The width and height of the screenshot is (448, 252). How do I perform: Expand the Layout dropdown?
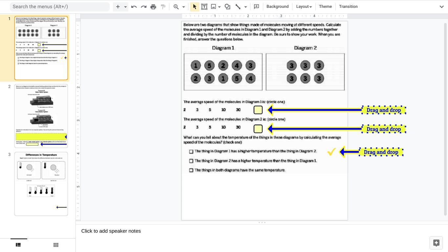304,7
